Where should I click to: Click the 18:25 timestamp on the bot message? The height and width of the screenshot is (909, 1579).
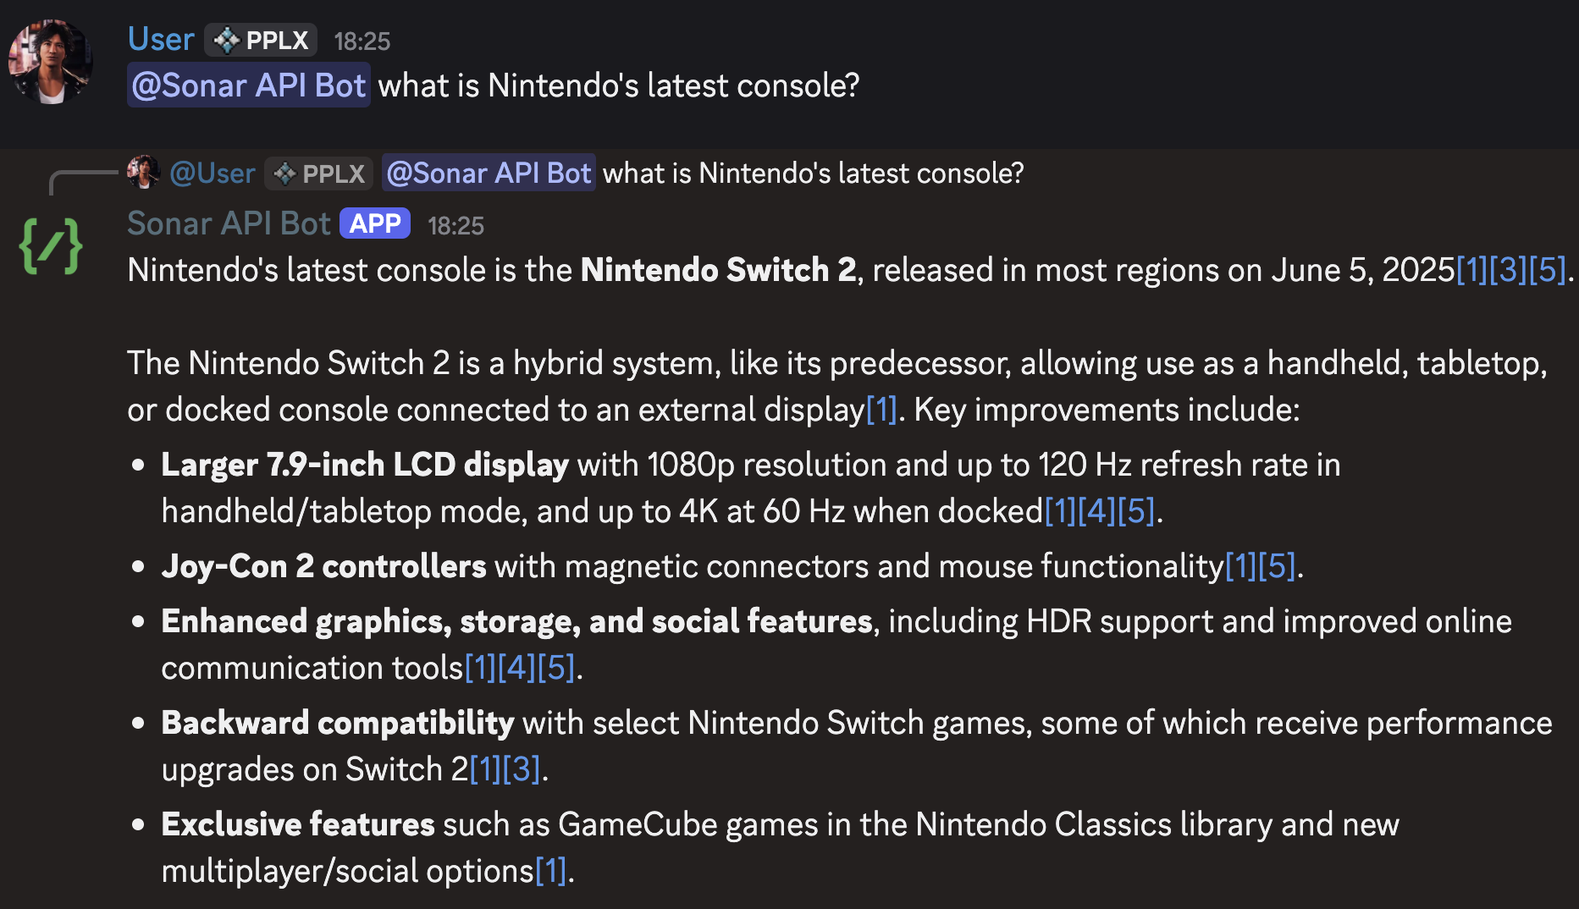pyautogui.click(x=458, y=224)
